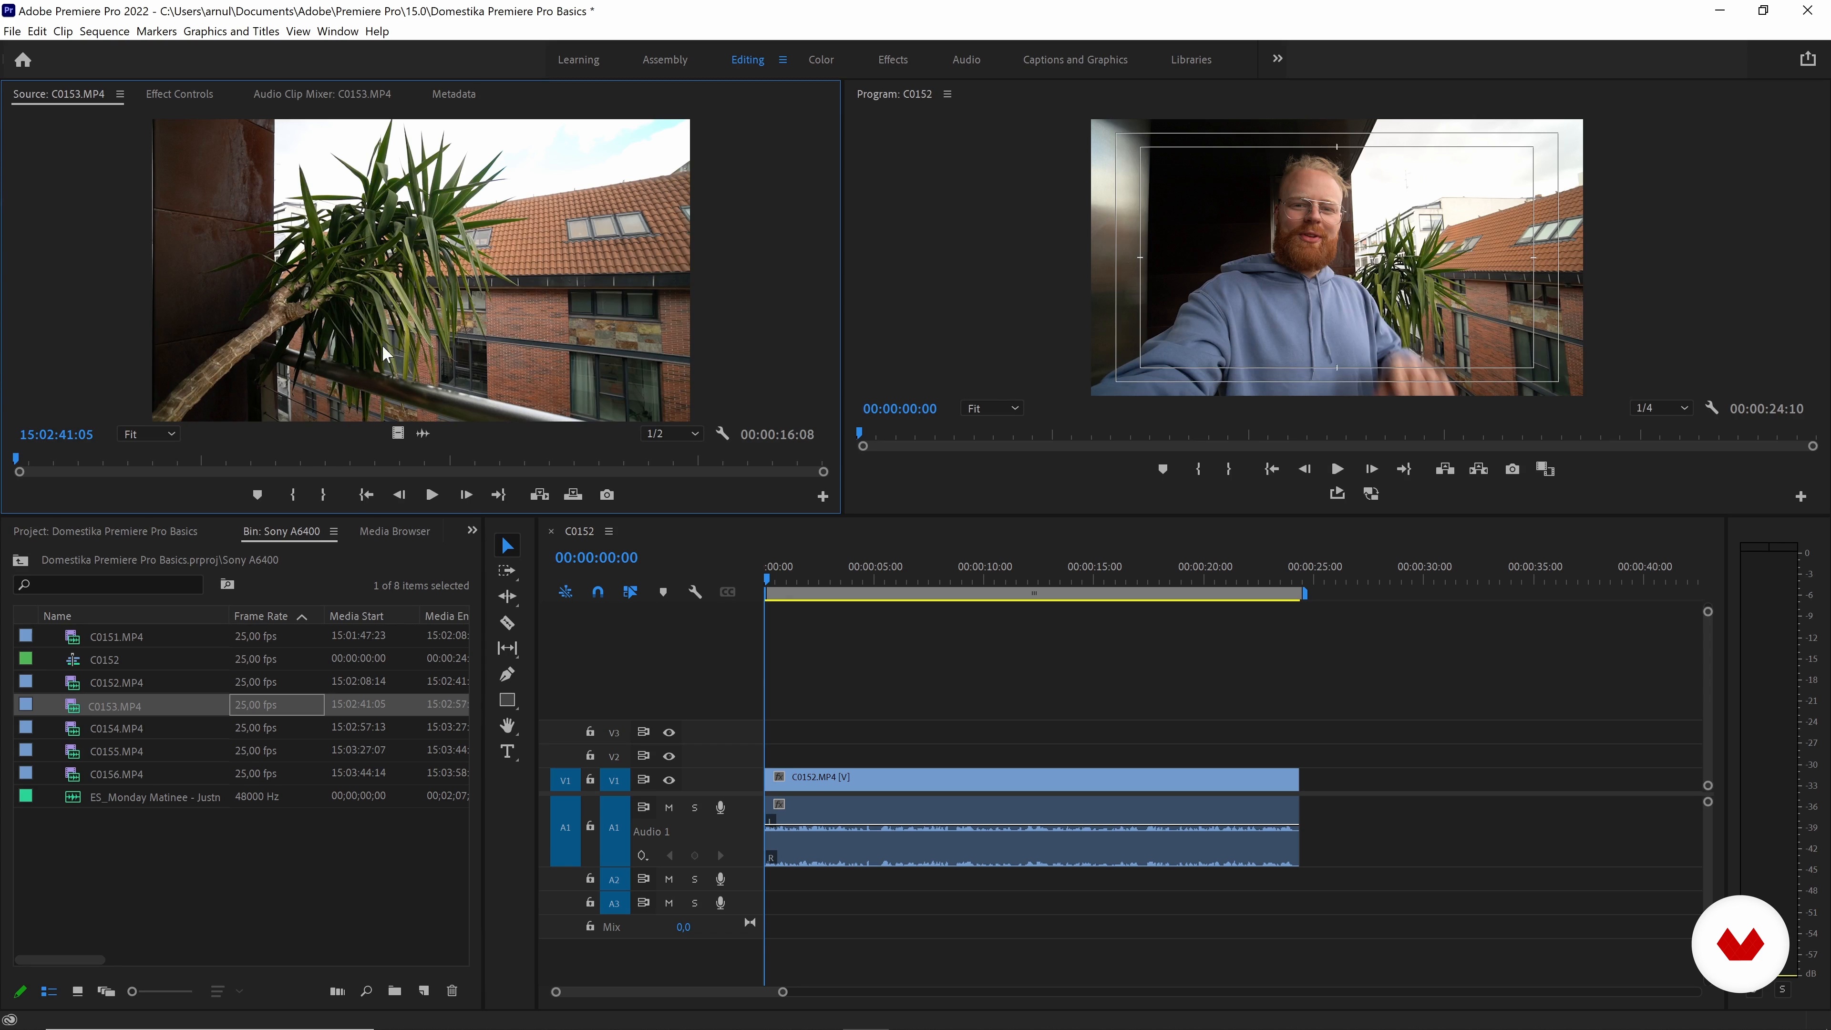Step forward one frame in Program
1831x1030 pixels.
coord(1371,469)
